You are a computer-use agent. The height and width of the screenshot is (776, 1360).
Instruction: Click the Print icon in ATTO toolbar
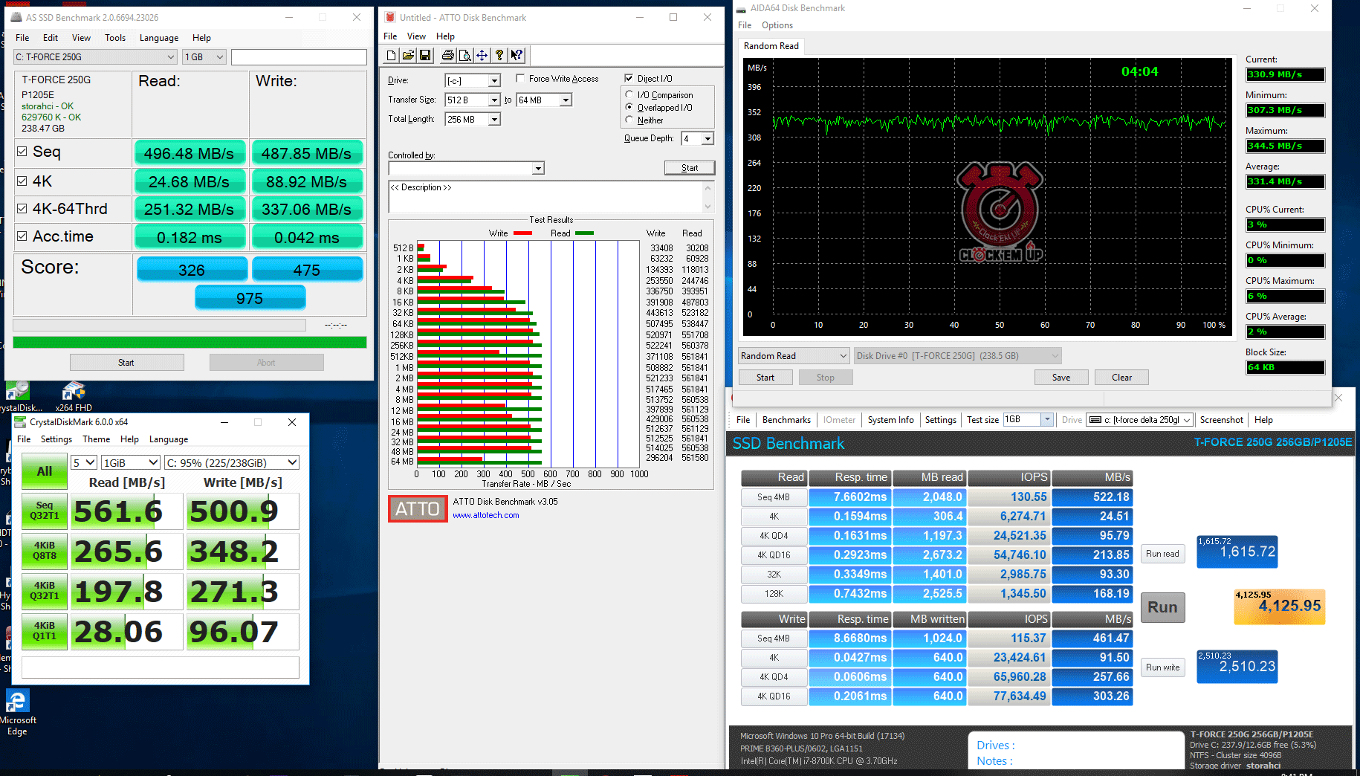point(447,55)
